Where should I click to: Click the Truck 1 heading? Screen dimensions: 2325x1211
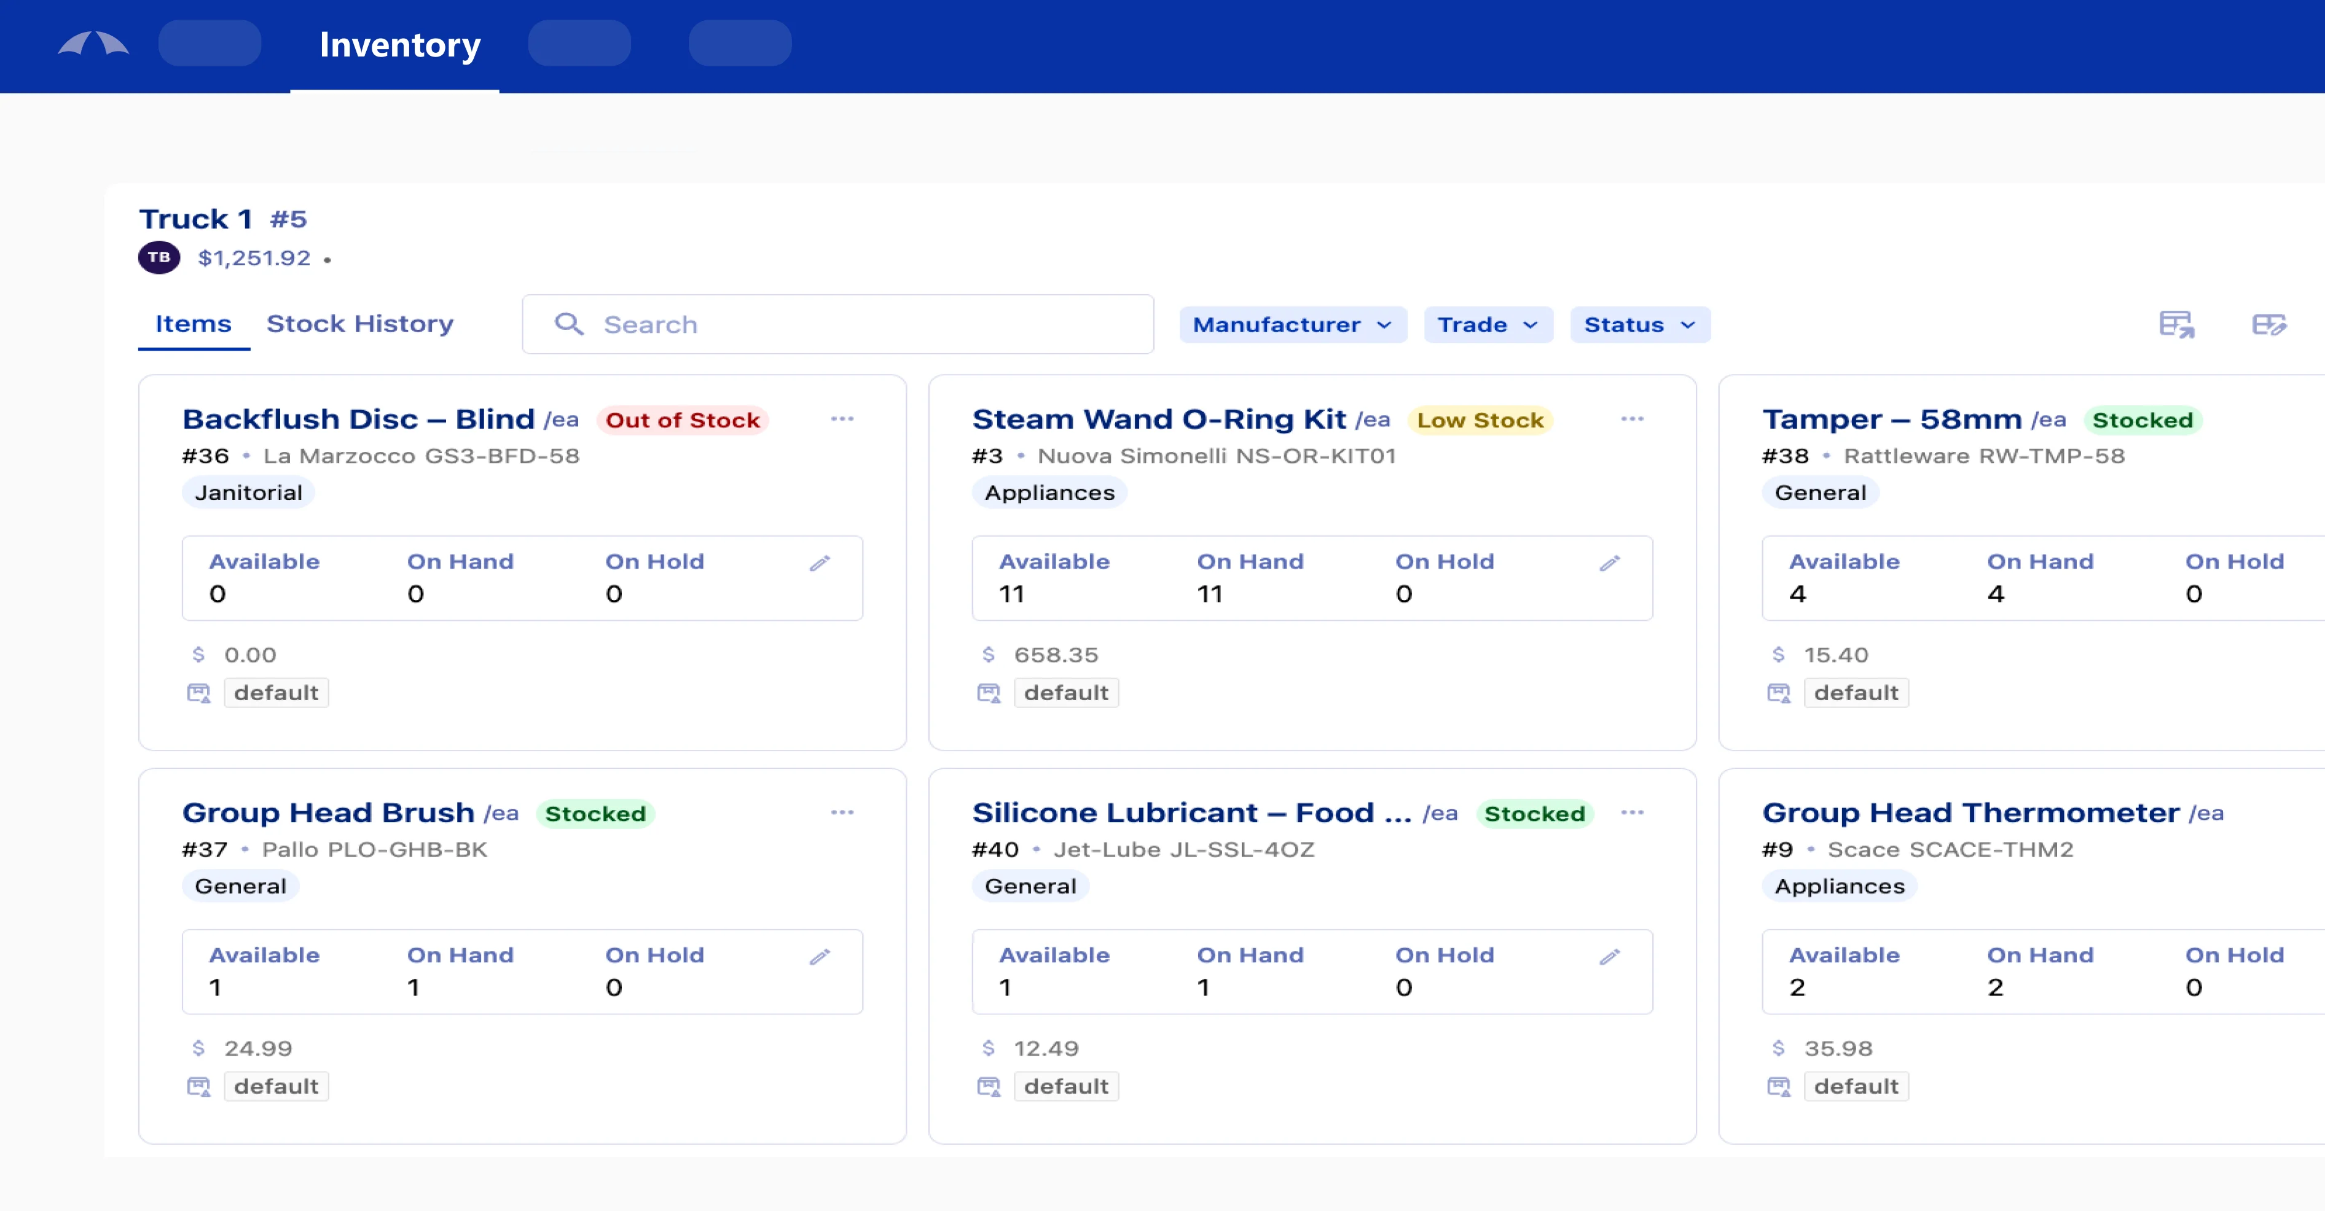(195, 219)
